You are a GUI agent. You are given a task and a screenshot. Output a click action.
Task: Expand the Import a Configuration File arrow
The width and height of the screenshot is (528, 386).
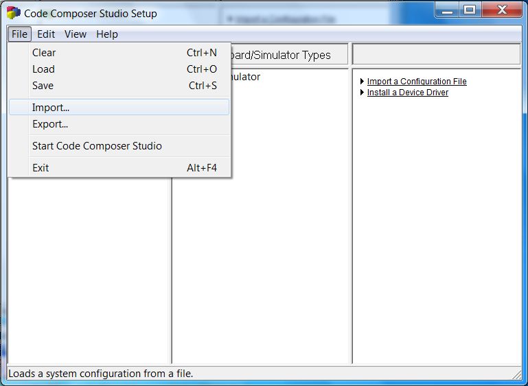click(x=363, y=82)
